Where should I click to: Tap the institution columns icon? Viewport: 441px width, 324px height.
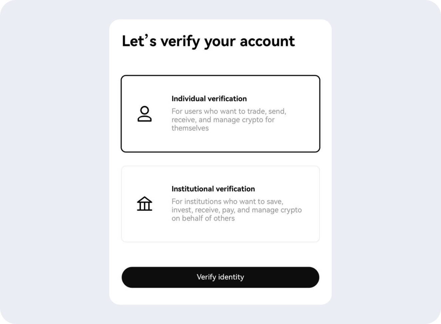click(x=145, y=204)
